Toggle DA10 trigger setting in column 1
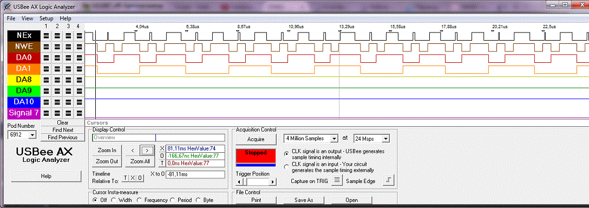This screenshot has width=589, height=208. [46, 101]
